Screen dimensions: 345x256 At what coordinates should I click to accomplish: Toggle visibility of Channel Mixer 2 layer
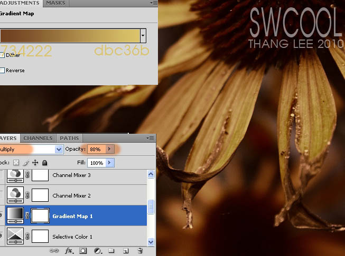pyautogui.click(x=2, y=195)
